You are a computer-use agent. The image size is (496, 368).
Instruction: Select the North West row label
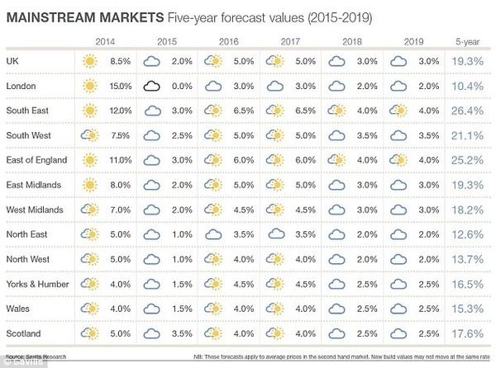pos(28,259)
